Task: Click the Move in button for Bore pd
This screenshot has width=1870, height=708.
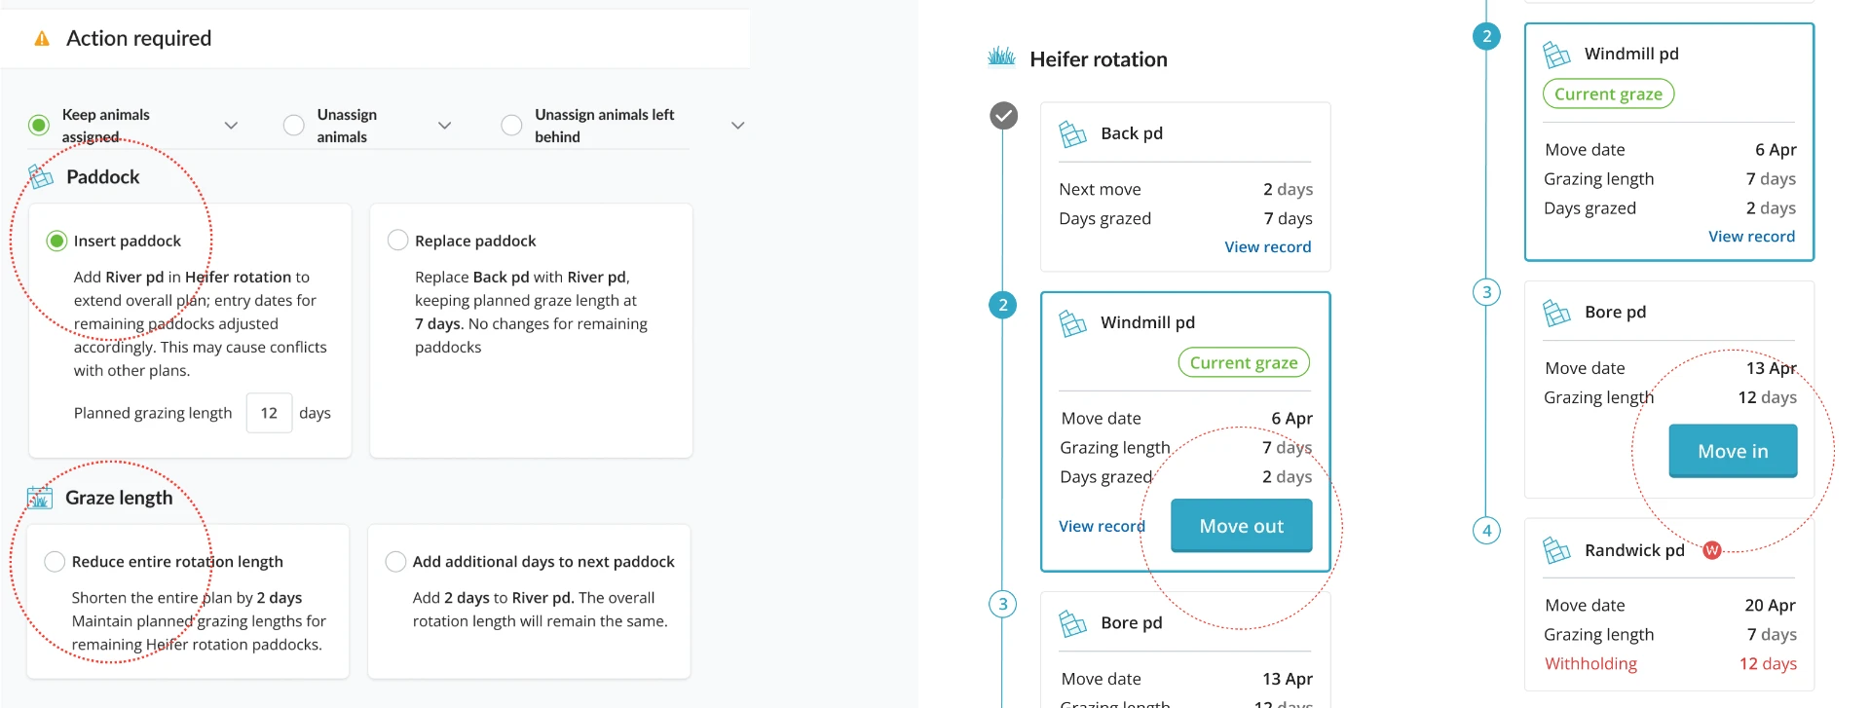Action: coord(1733,451)
